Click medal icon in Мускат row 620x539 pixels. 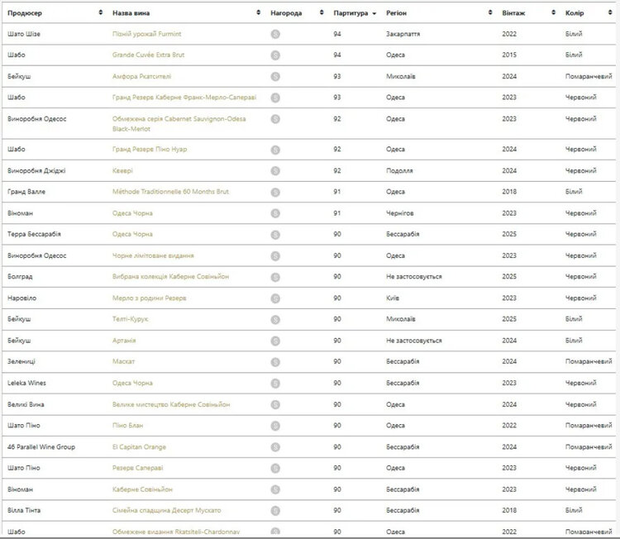click(275, 362)
